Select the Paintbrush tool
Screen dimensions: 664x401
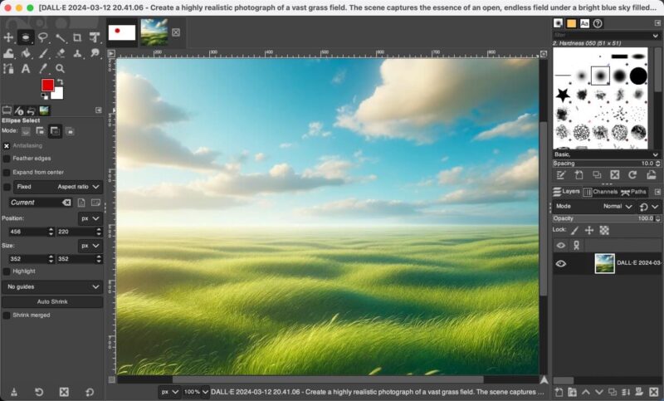coord(43,53)
